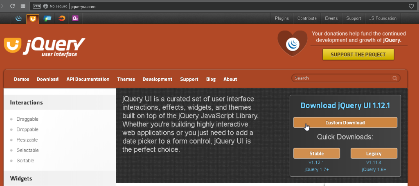419x186 pixels.
Task: Click the globe site info icon
Action: pyautogui.click(x=45, y=6)
